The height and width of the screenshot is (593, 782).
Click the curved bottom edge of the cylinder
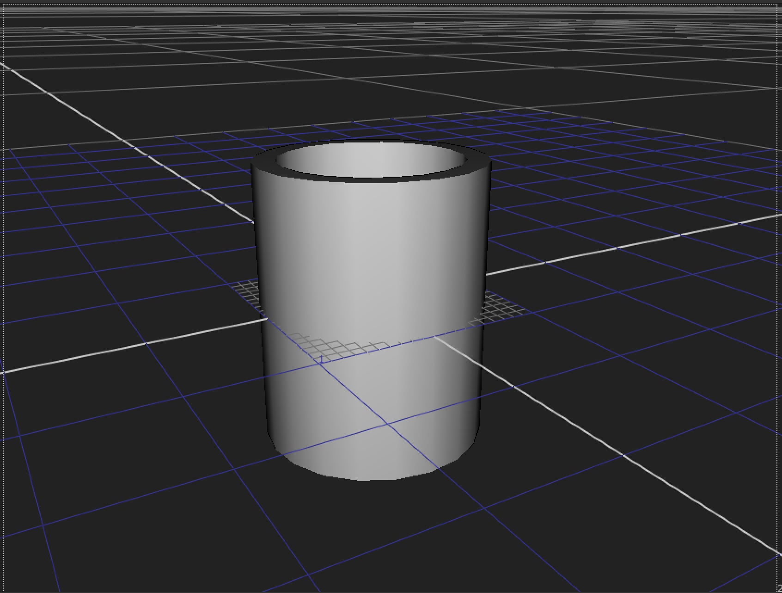coord(370,480)
